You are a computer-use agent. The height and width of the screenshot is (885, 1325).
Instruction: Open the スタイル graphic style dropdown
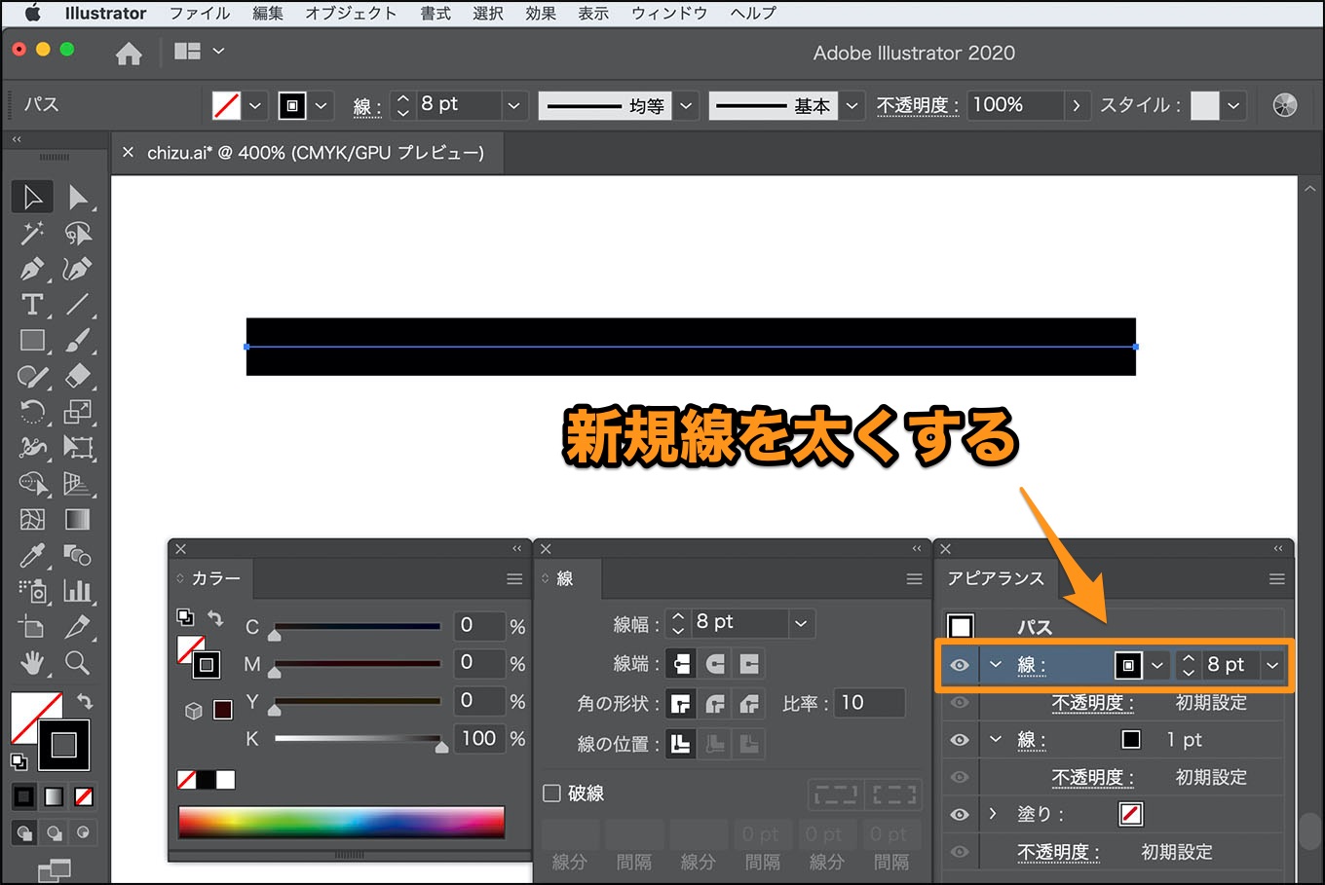click(1233, 105)
